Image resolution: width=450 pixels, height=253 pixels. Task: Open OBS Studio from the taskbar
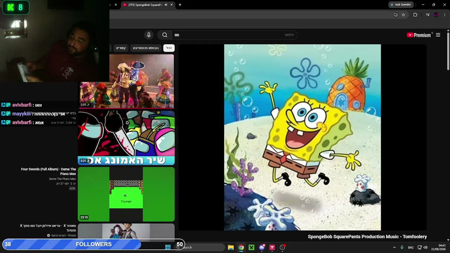tap(282, 247)
